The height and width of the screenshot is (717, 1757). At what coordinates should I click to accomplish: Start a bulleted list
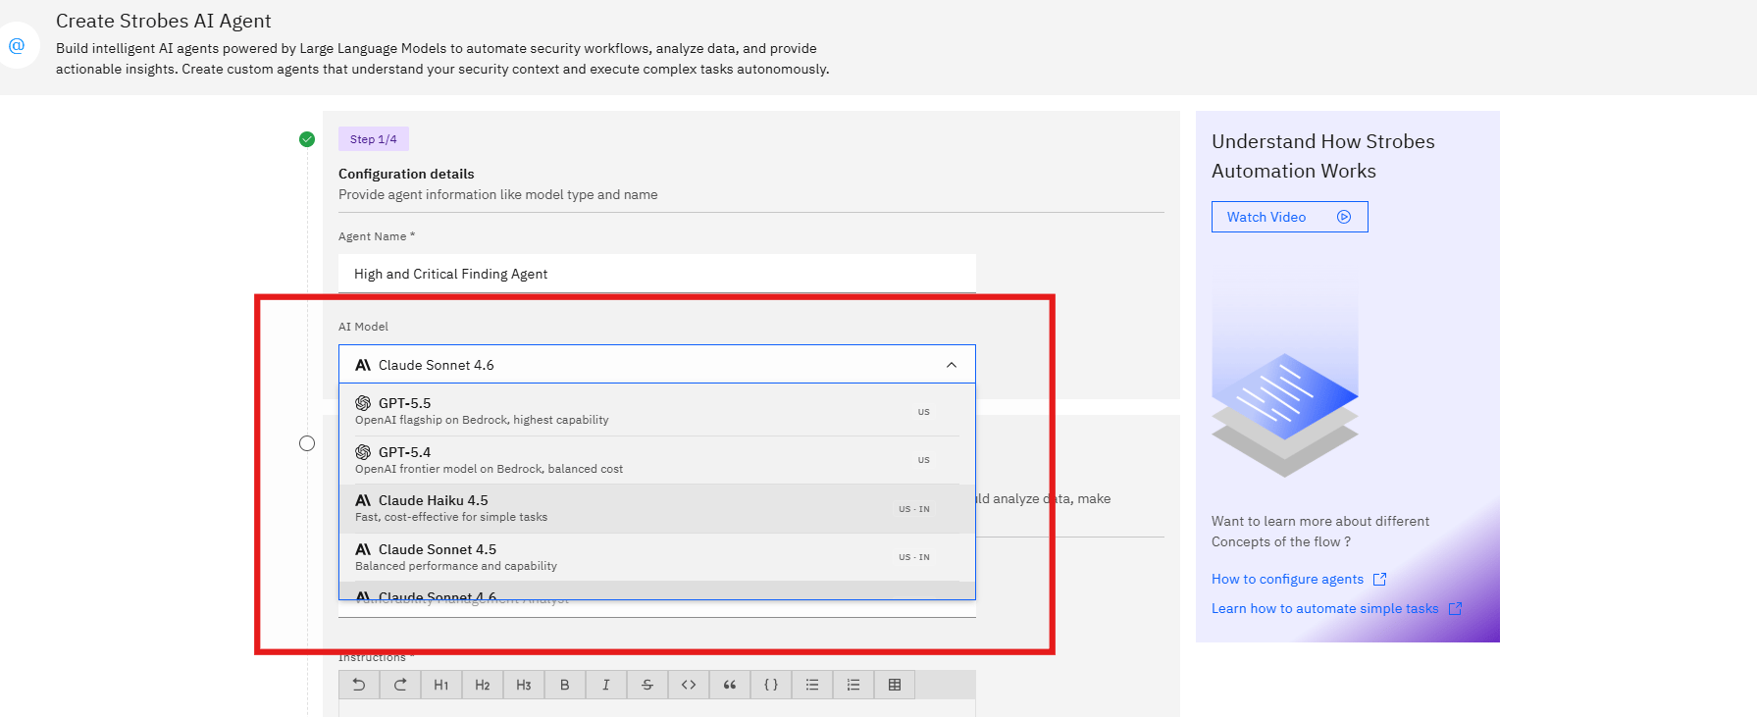coord(812,685)
